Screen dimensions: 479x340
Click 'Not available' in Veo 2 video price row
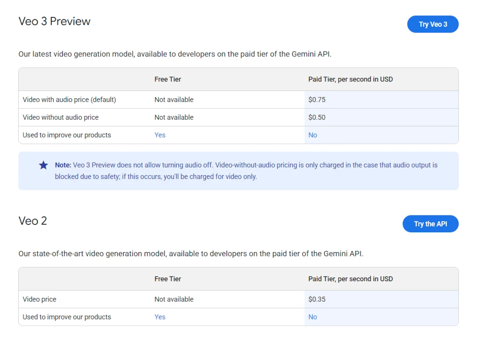pos(174,299)
